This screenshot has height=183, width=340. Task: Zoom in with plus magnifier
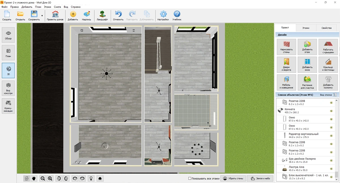click(50, 178)
